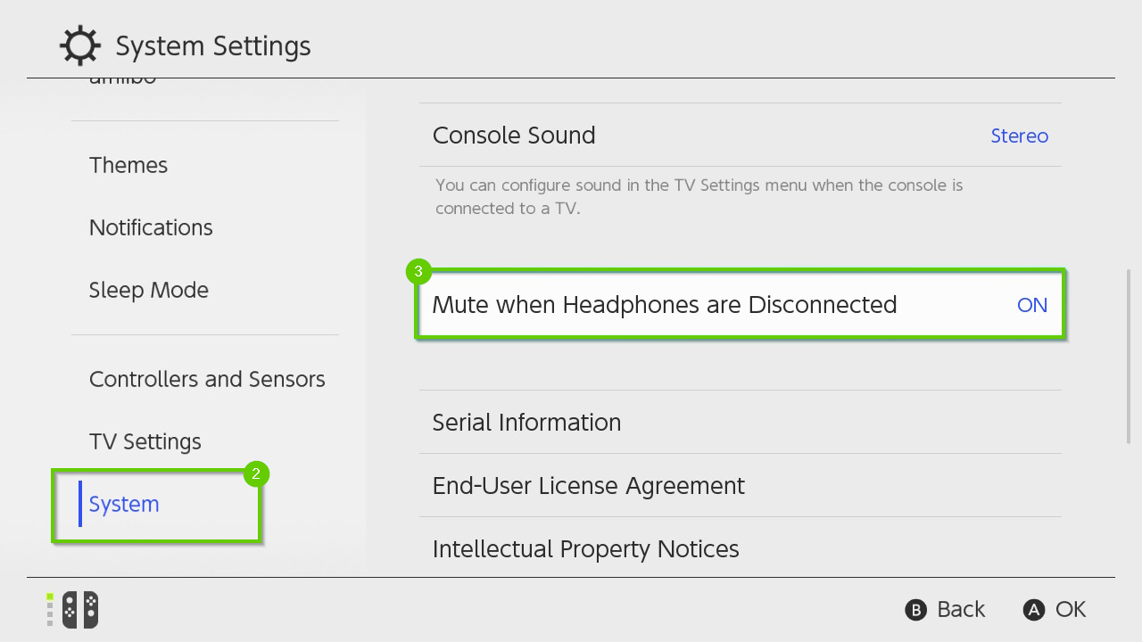The image size is (1142, 642).
Task: Click the B Back button icon
Action: 916,610
